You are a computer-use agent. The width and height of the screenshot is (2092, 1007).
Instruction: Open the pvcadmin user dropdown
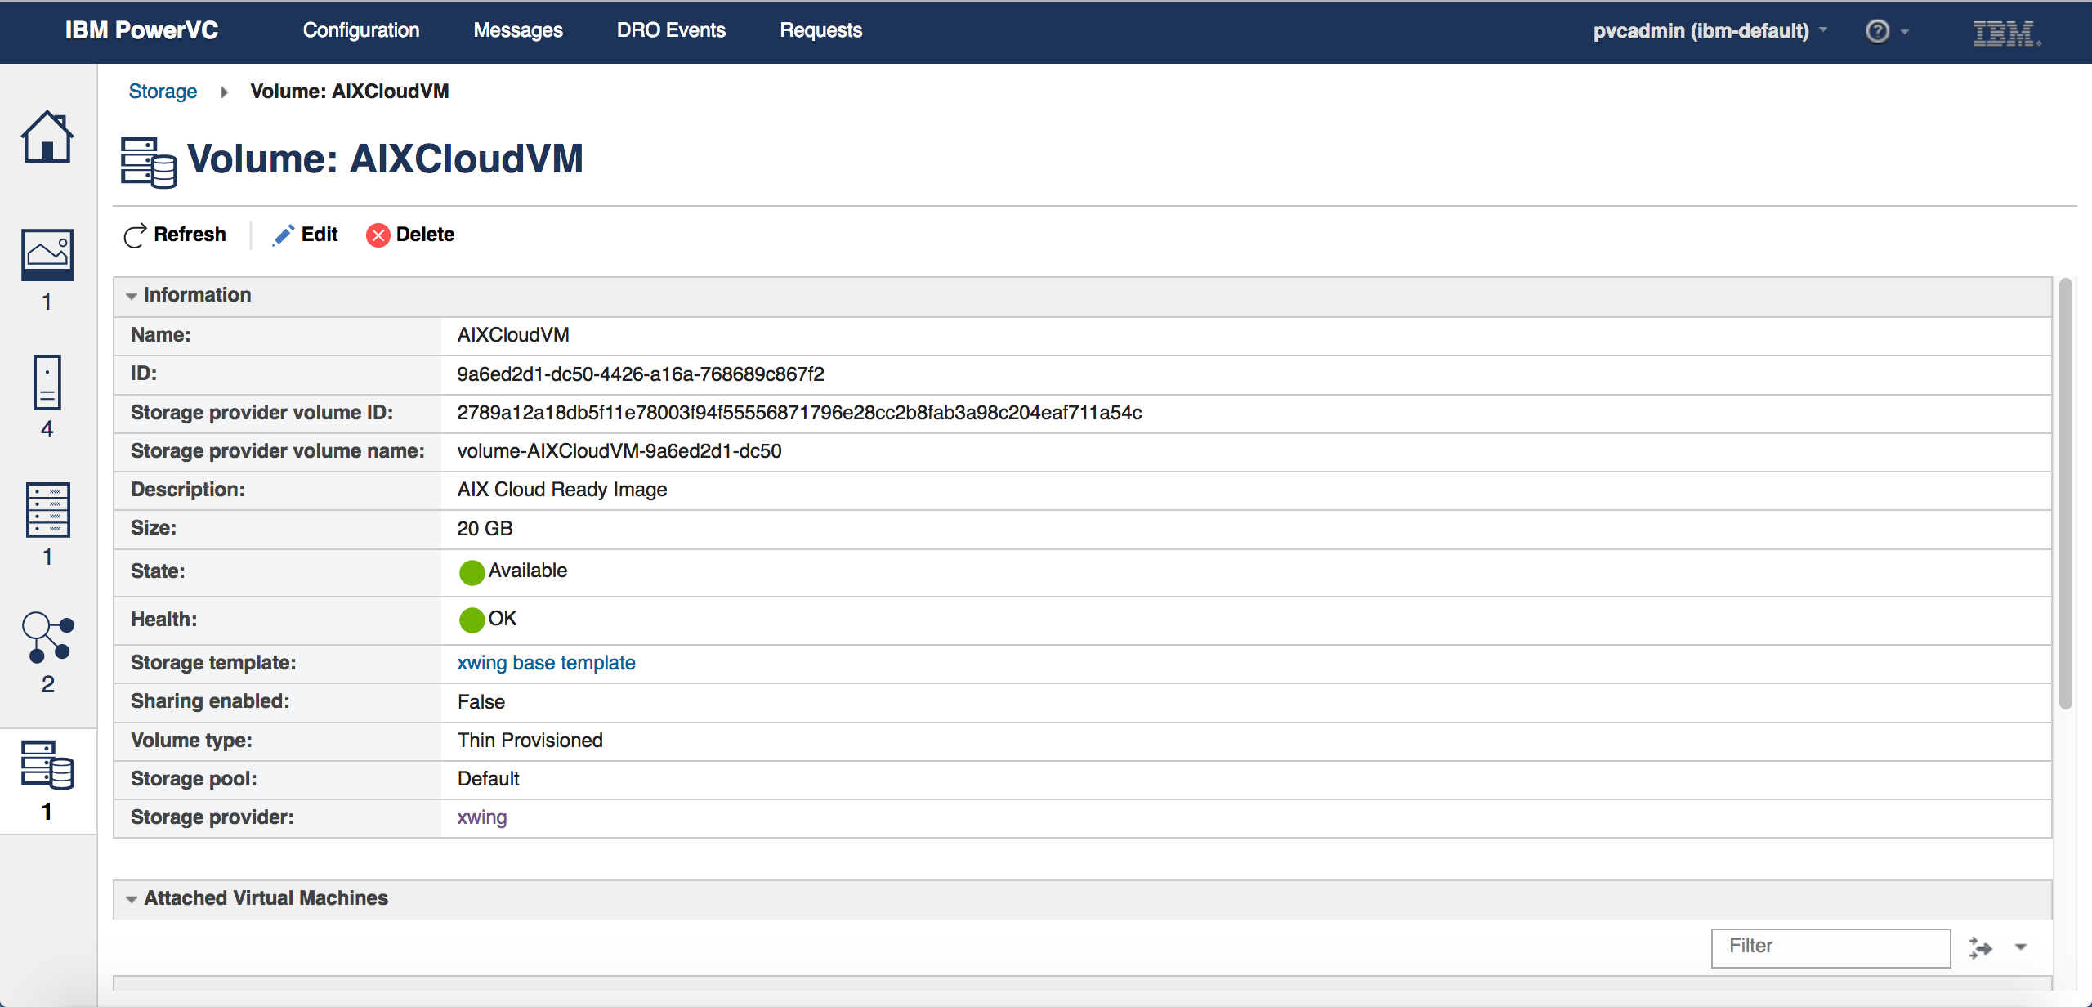point(1710,31)
